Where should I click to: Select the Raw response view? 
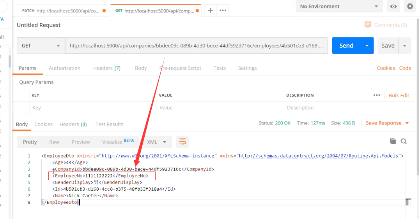click(54, 142)
